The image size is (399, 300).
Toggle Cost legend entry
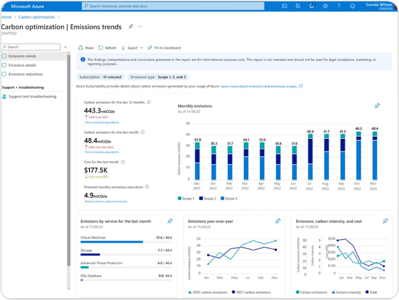[x=371, y=292]
